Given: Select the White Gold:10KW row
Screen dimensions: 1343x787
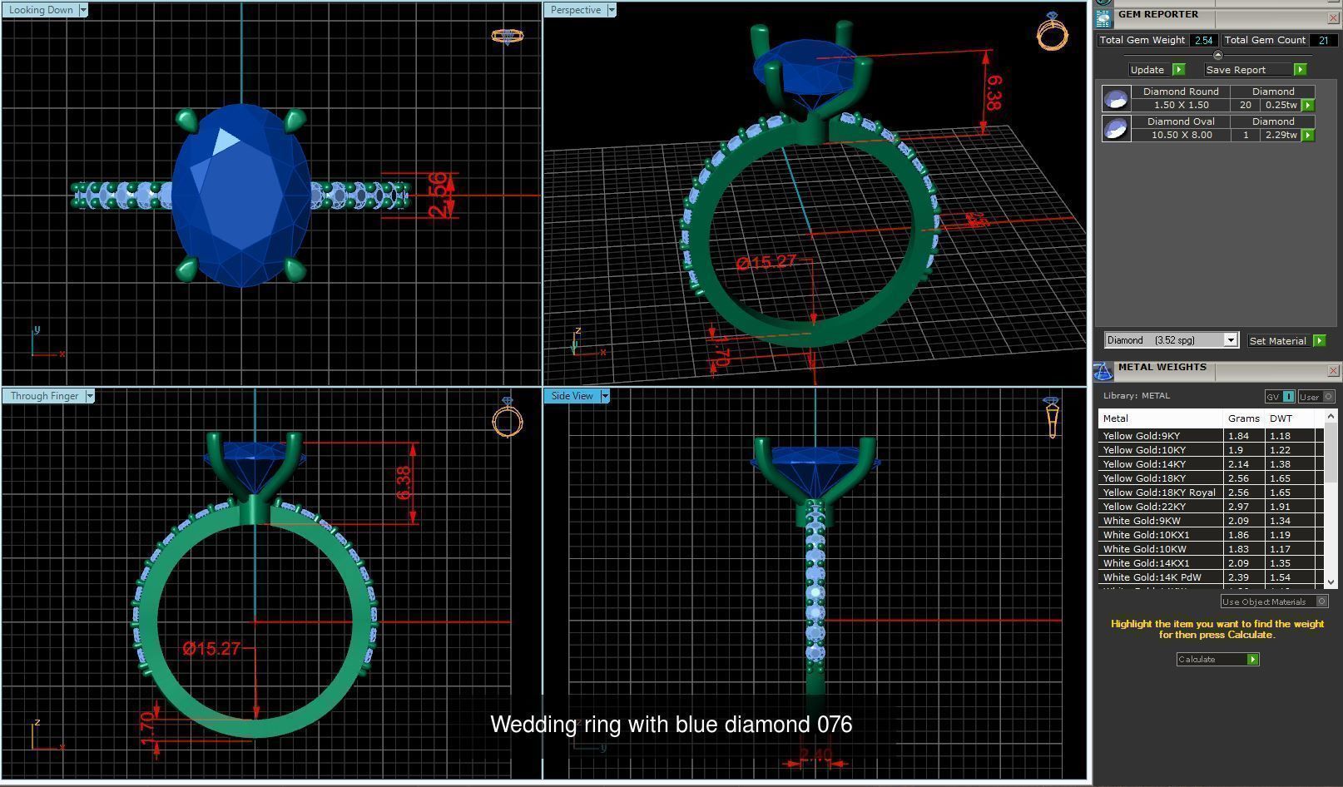Looking at the screenshot, I should (1211, 549).
